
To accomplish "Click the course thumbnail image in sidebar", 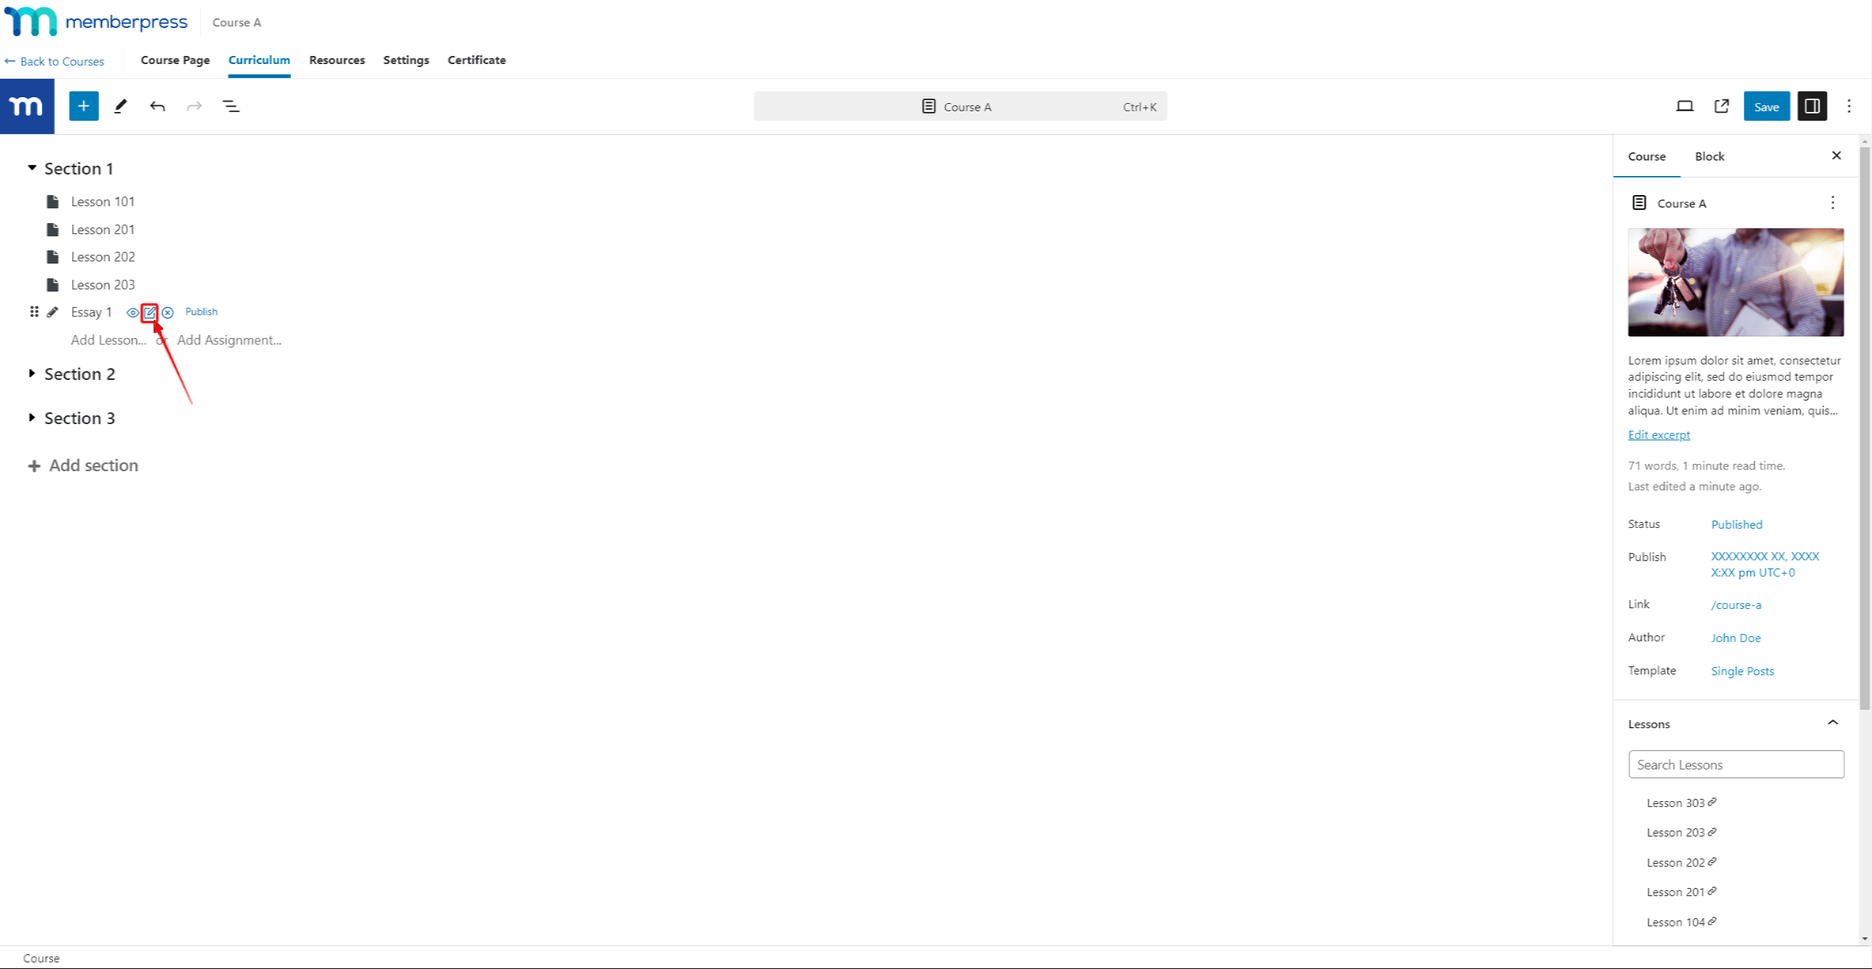I will coord(1736,282).
